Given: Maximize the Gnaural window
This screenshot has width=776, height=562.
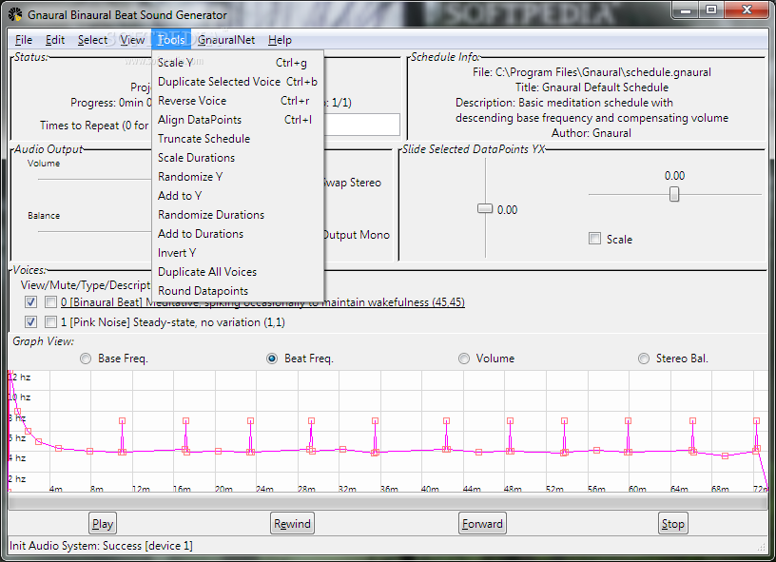Looking at the screenshot, I should point(711,10).
